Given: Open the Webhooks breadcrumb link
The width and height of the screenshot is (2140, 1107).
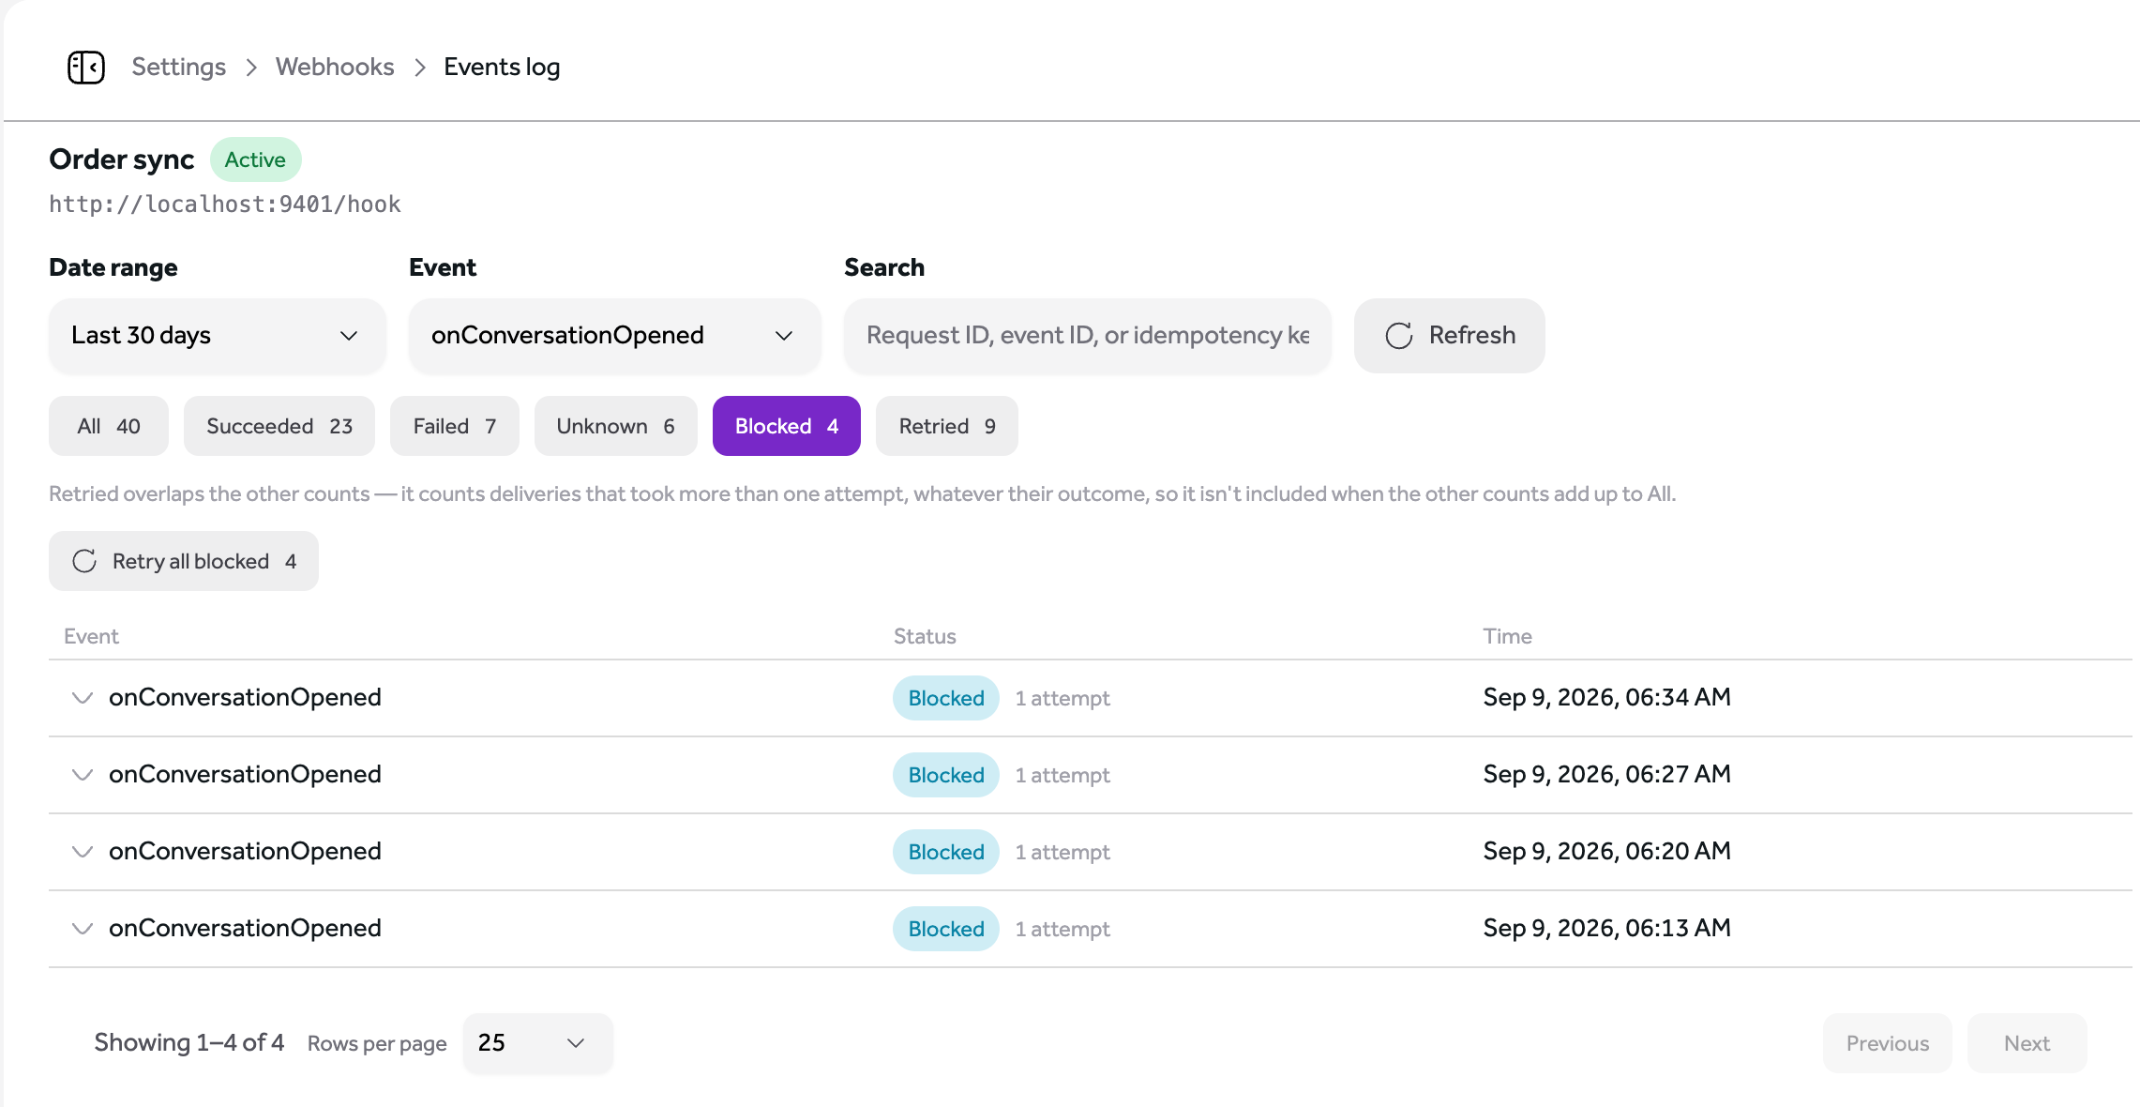Looking at the screenshot, I should pyautogui.click(x=335, y=68).
